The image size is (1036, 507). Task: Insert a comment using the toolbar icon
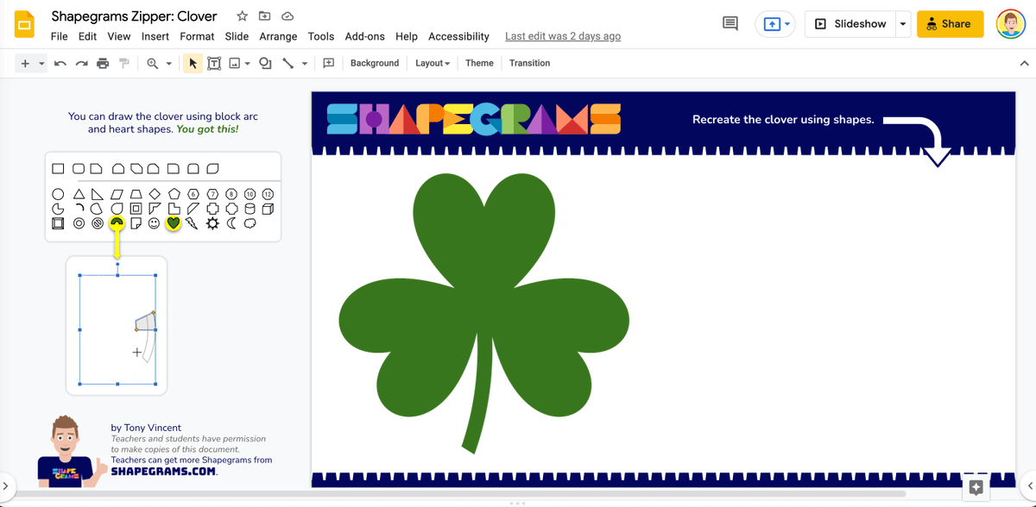[x=329, y=62]
